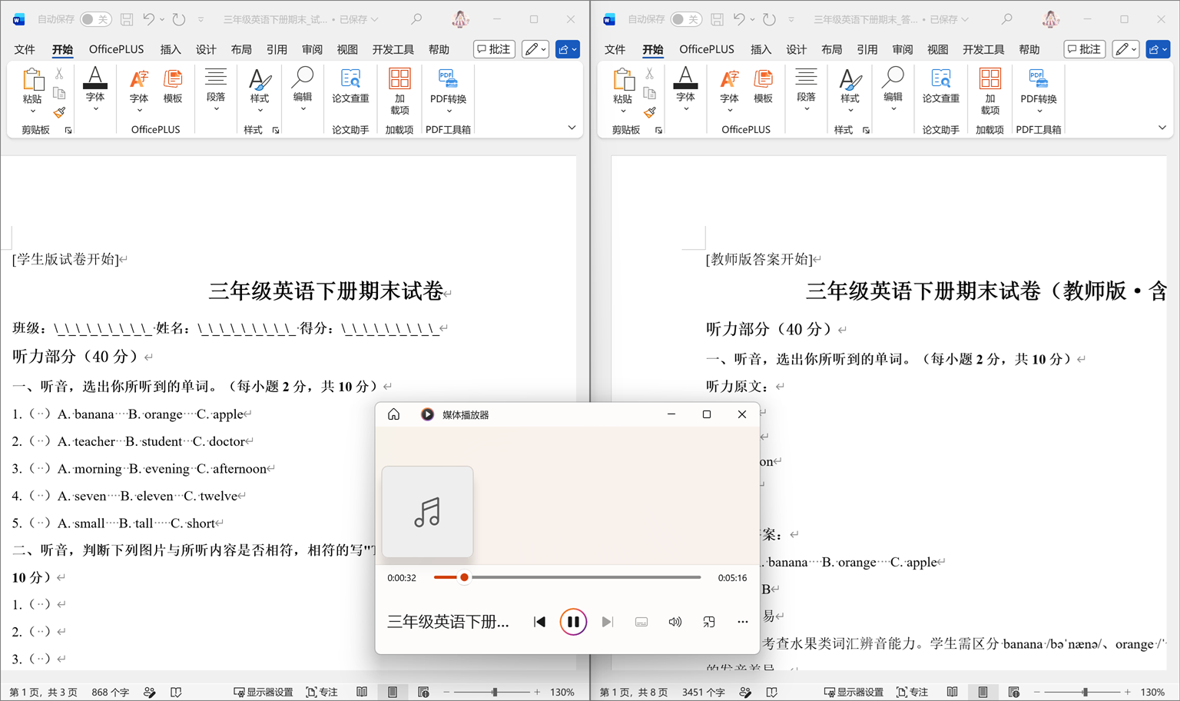This screenshot has height=701, width=1180.
Task: Toggle 专注 focus mode in right status bar
Action: [912, 692]
